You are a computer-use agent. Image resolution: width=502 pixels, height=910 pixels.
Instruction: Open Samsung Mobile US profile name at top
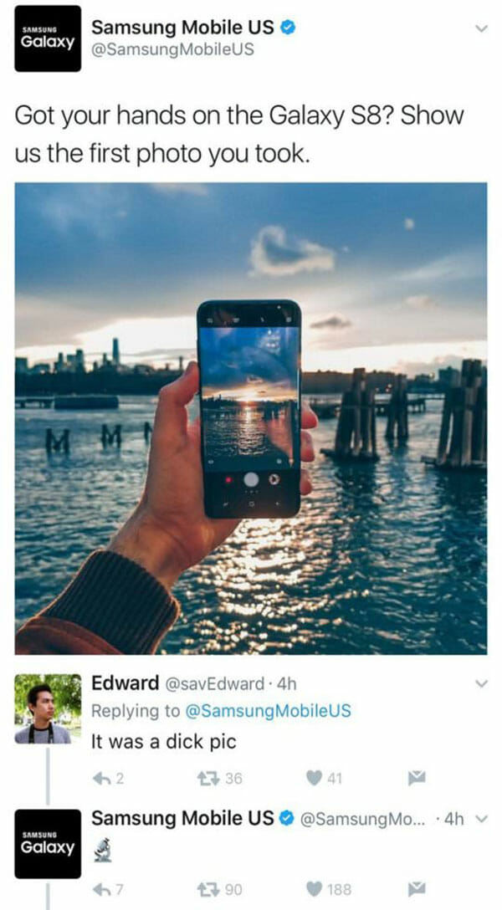coord(184,27)
